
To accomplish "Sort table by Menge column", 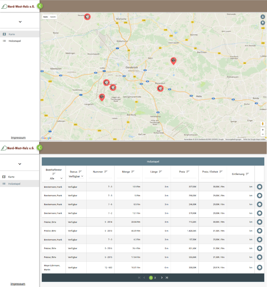I will point(133,172).
